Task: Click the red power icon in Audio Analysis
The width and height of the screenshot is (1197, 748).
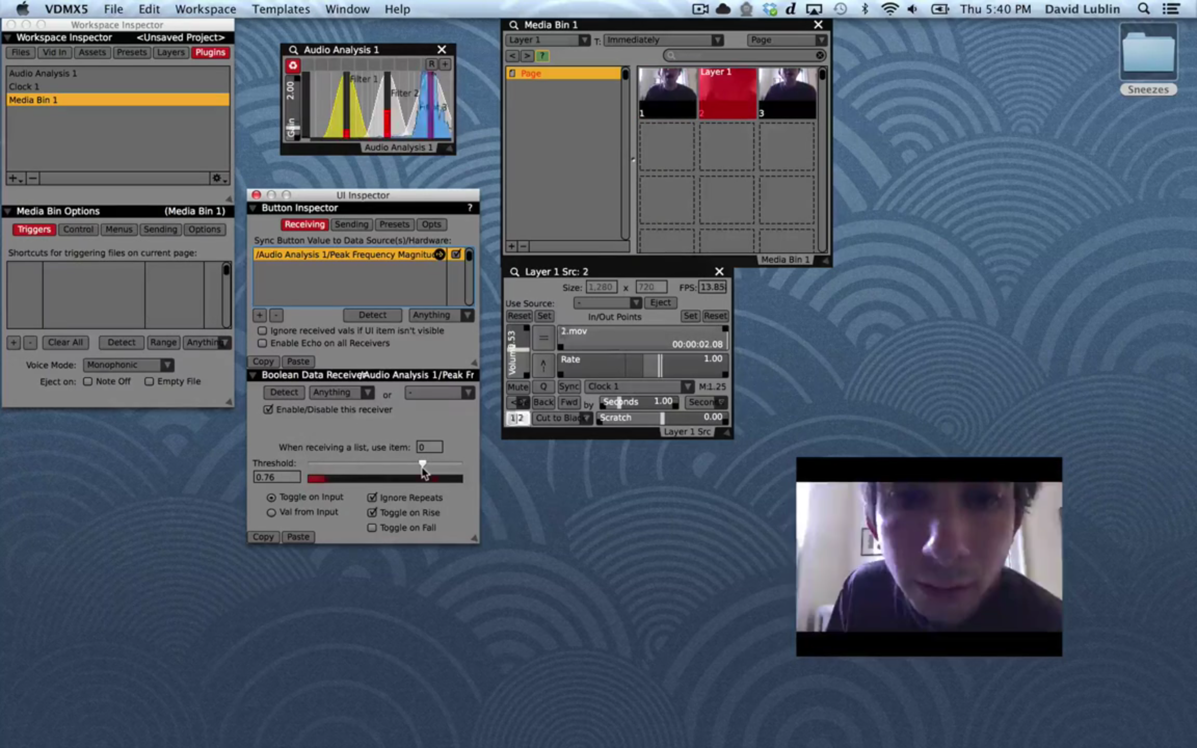Action: tap(293, 66)
